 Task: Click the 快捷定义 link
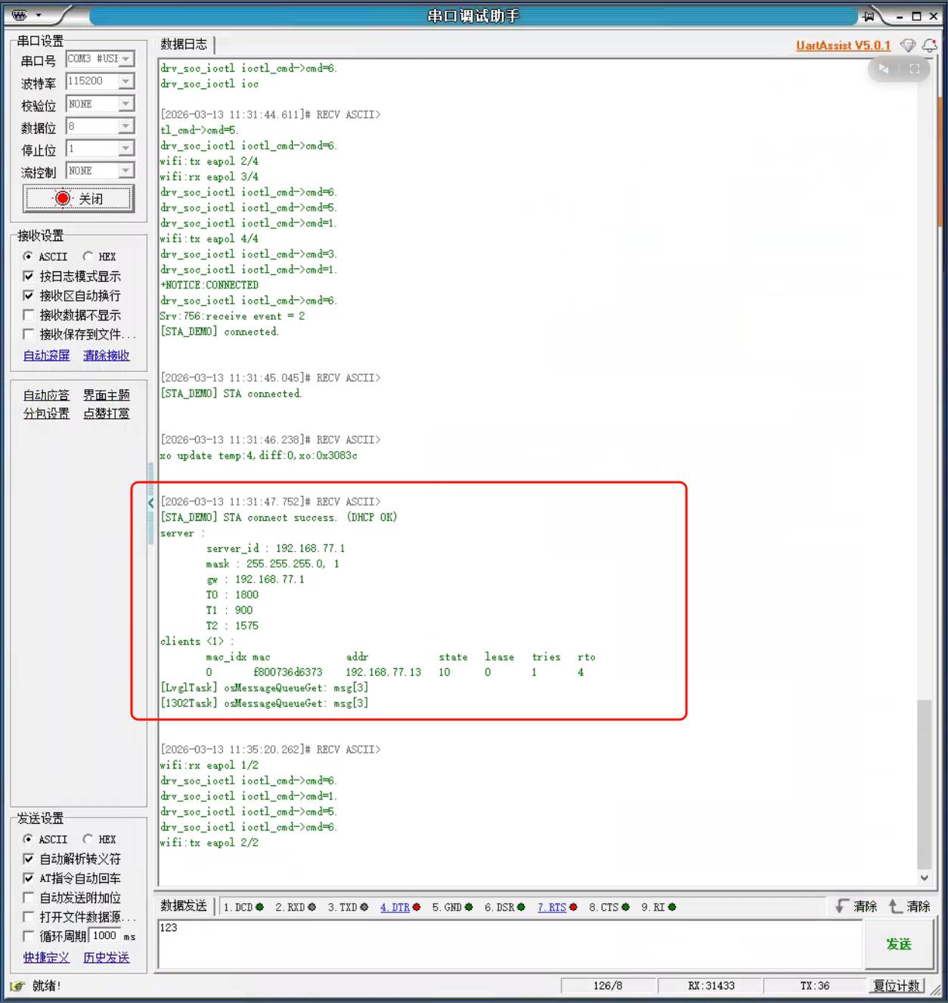click(46, 958)
